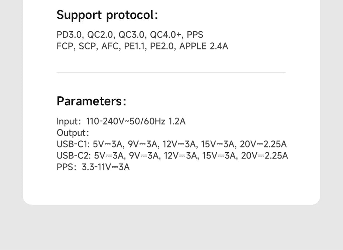Click the APPLE 2.4A entry
This screenshot has width=343, height=250.
click(x=204, y=46)
